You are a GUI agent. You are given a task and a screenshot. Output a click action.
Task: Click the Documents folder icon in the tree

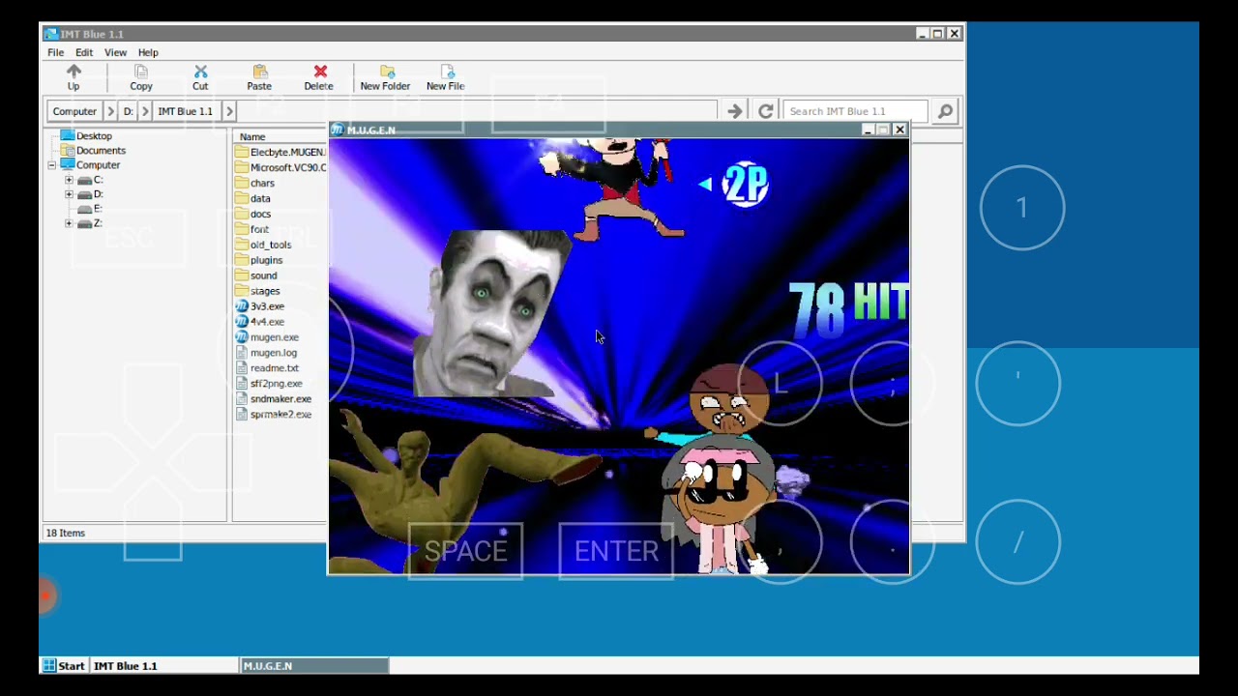pyautogui.click(x=67, y=151)
